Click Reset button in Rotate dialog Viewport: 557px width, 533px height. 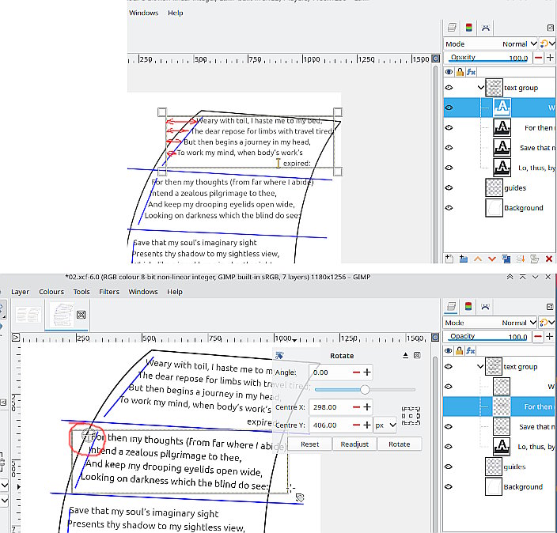(x=310, y=444)
